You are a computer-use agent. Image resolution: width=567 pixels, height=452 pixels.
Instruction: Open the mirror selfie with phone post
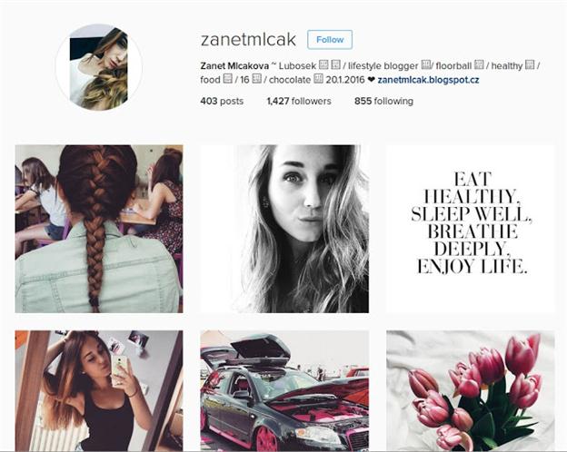click(x=99, y=390)
